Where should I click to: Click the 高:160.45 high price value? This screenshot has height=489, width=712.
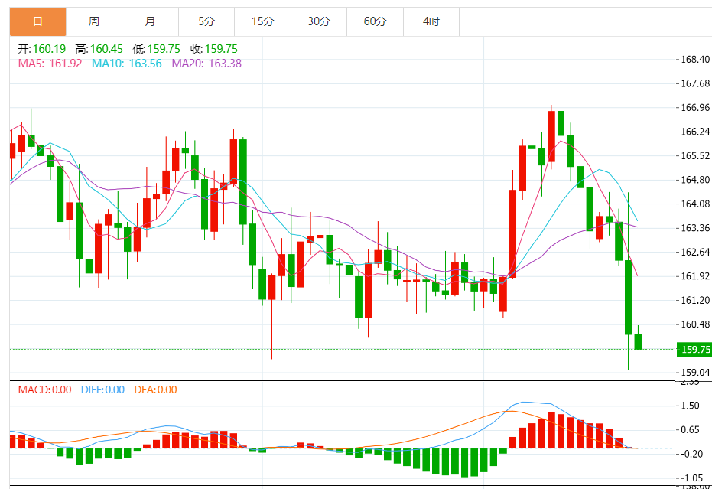[99, 49]
